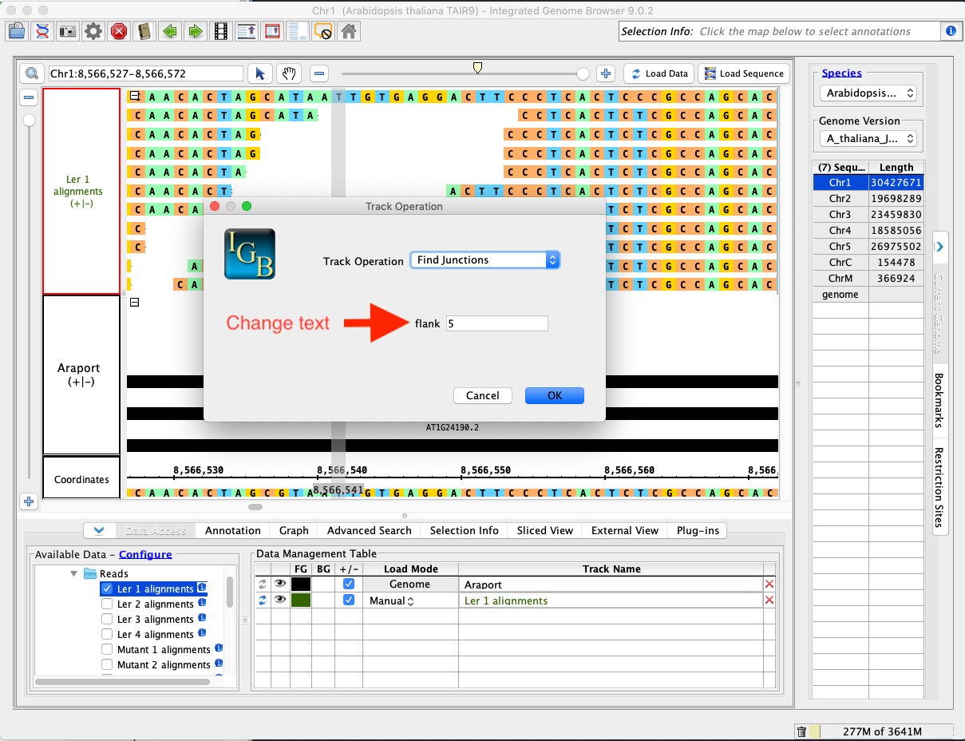Toggle eye visibility for Ler 1 alignments track
Screen dimensions: 965x741
coord(280,600)
